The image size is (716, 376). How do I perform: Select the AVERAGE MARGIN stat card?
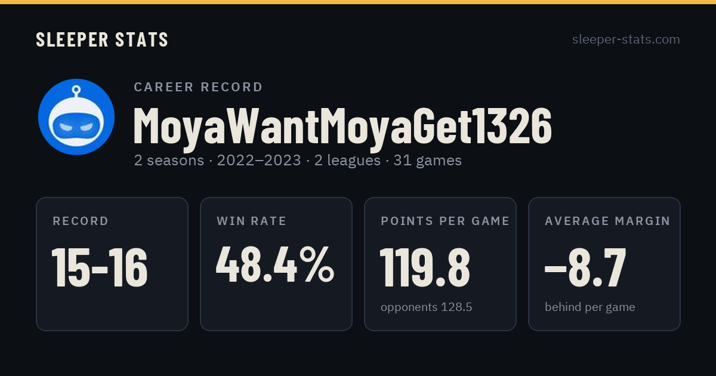(604, 264)
